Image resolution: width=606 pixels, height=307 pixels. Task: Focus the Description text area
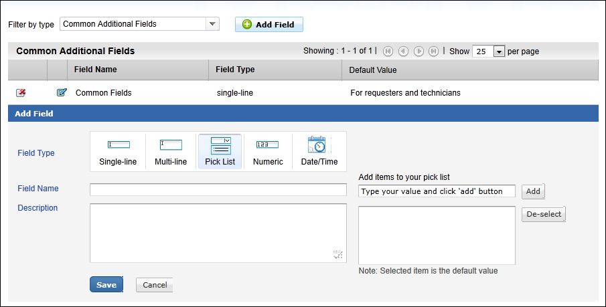218,233
